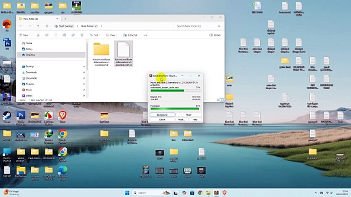Click the WinRAR icon in dialog title bar

pyautogui.click(x=151, y=76)
